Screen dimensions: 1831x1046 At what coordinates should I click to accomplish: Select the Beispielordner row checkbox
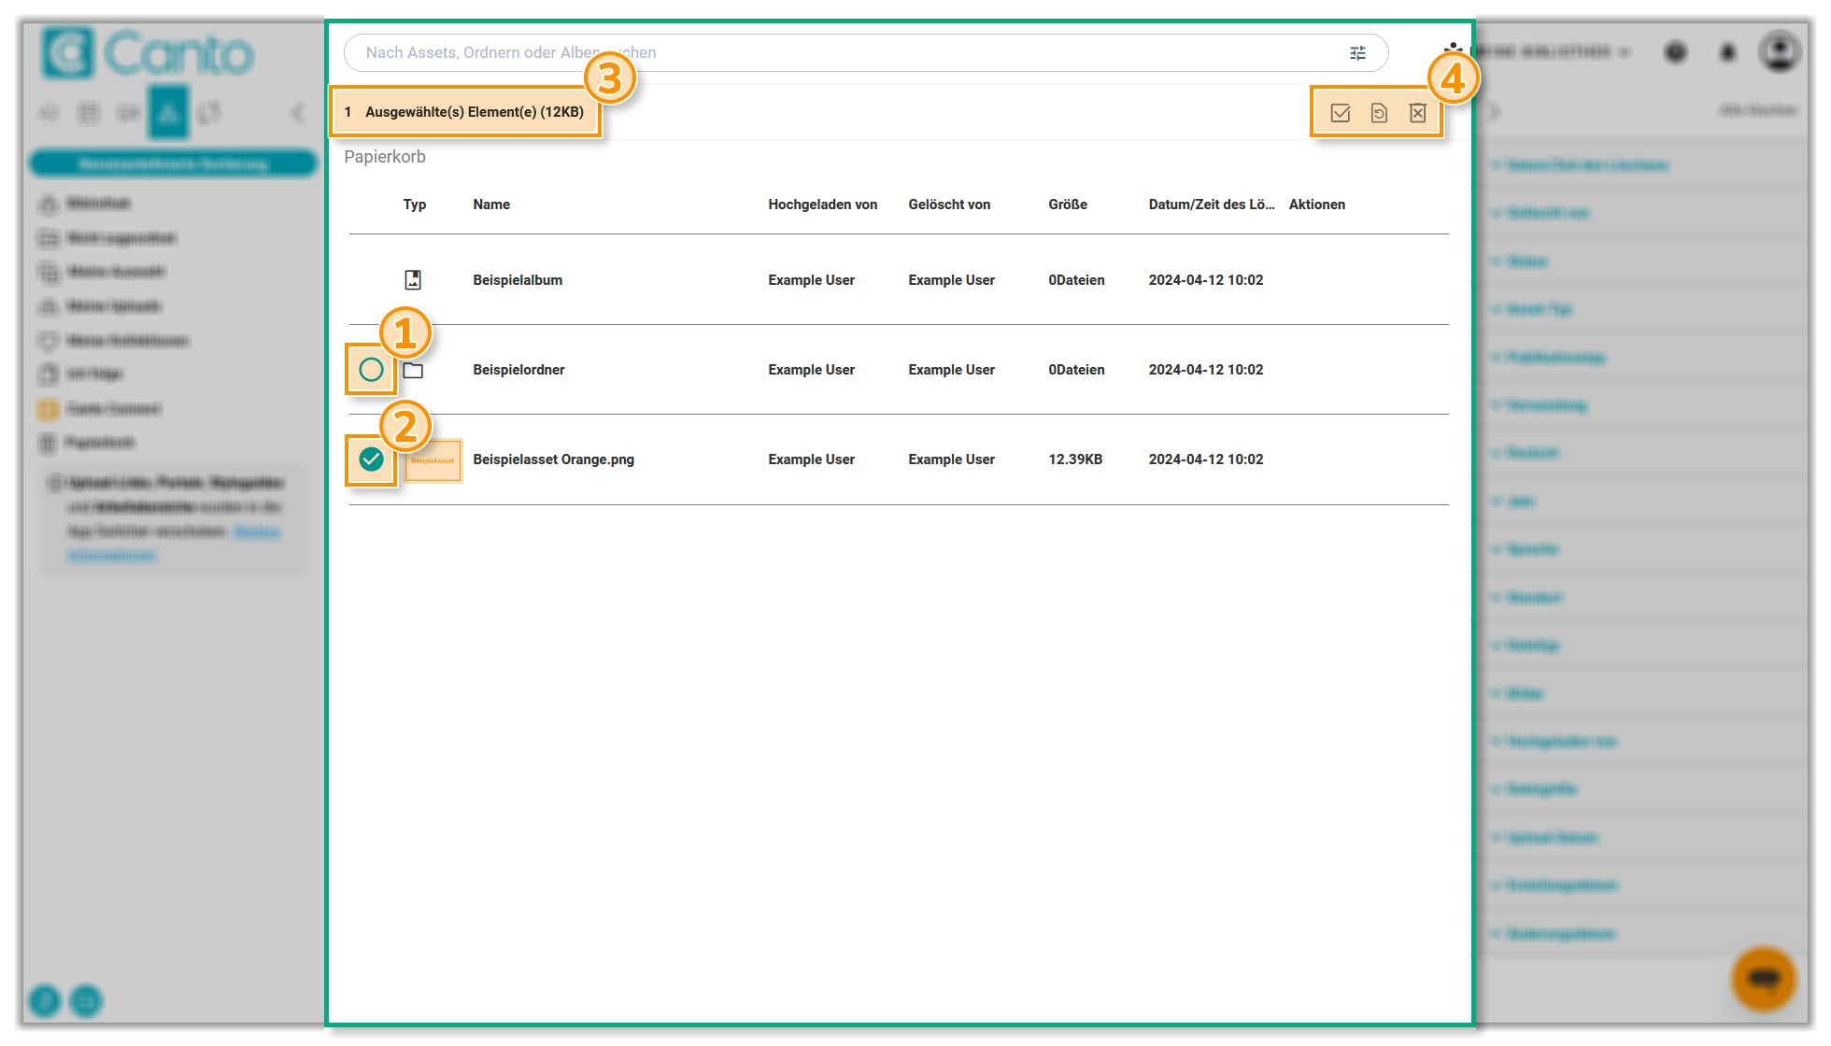point(371,370)
